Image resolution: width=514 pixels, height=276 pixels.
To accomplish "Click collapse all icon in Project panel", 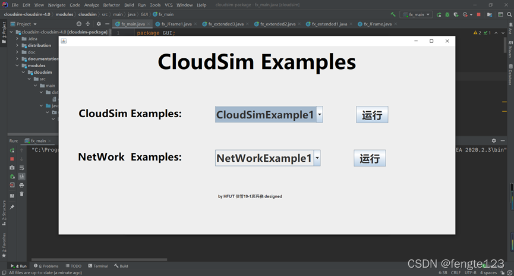I will [88, 24].
